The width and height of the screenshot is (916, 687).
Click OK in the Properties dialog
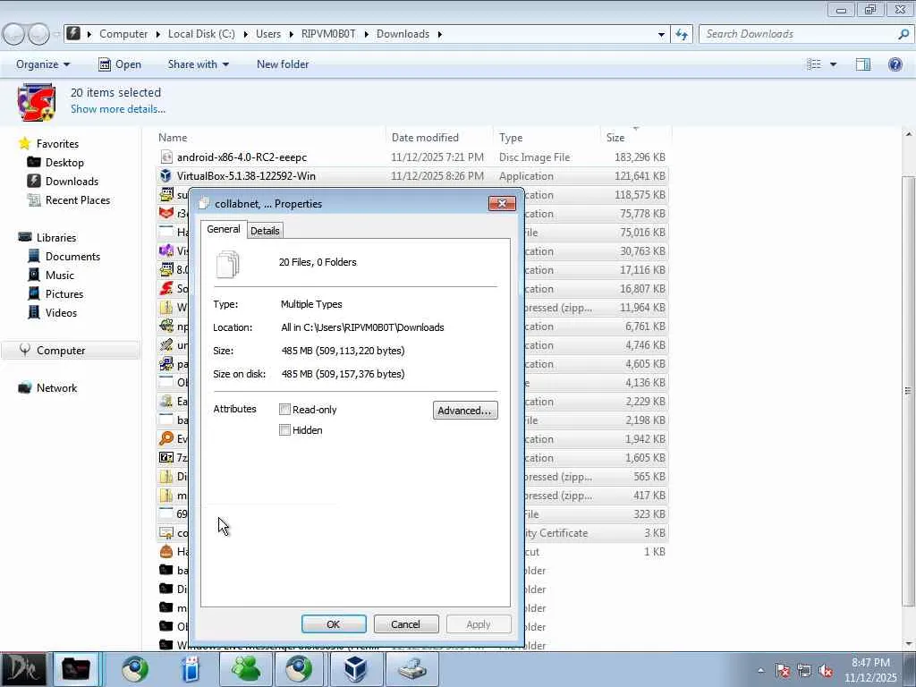click(334, 623)
